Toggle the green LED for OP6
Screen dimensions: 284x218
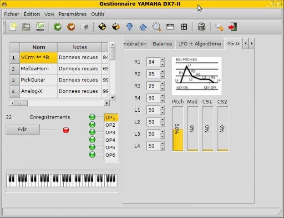[92, 154]
